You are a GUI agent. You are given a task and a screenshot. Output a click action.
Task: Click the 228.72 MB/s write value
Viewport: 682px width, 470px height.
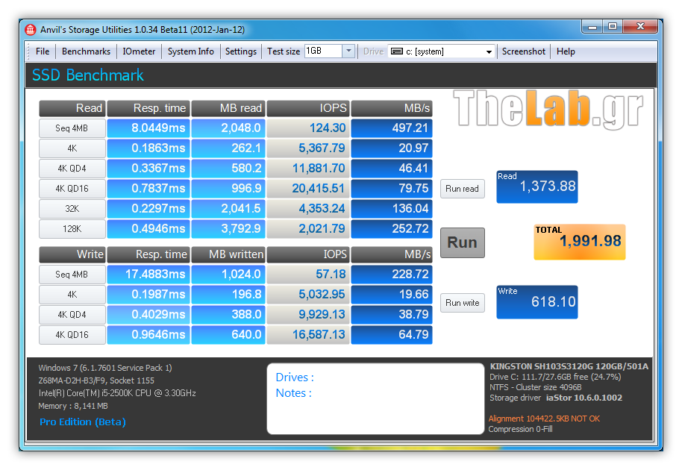coord(392,275)
